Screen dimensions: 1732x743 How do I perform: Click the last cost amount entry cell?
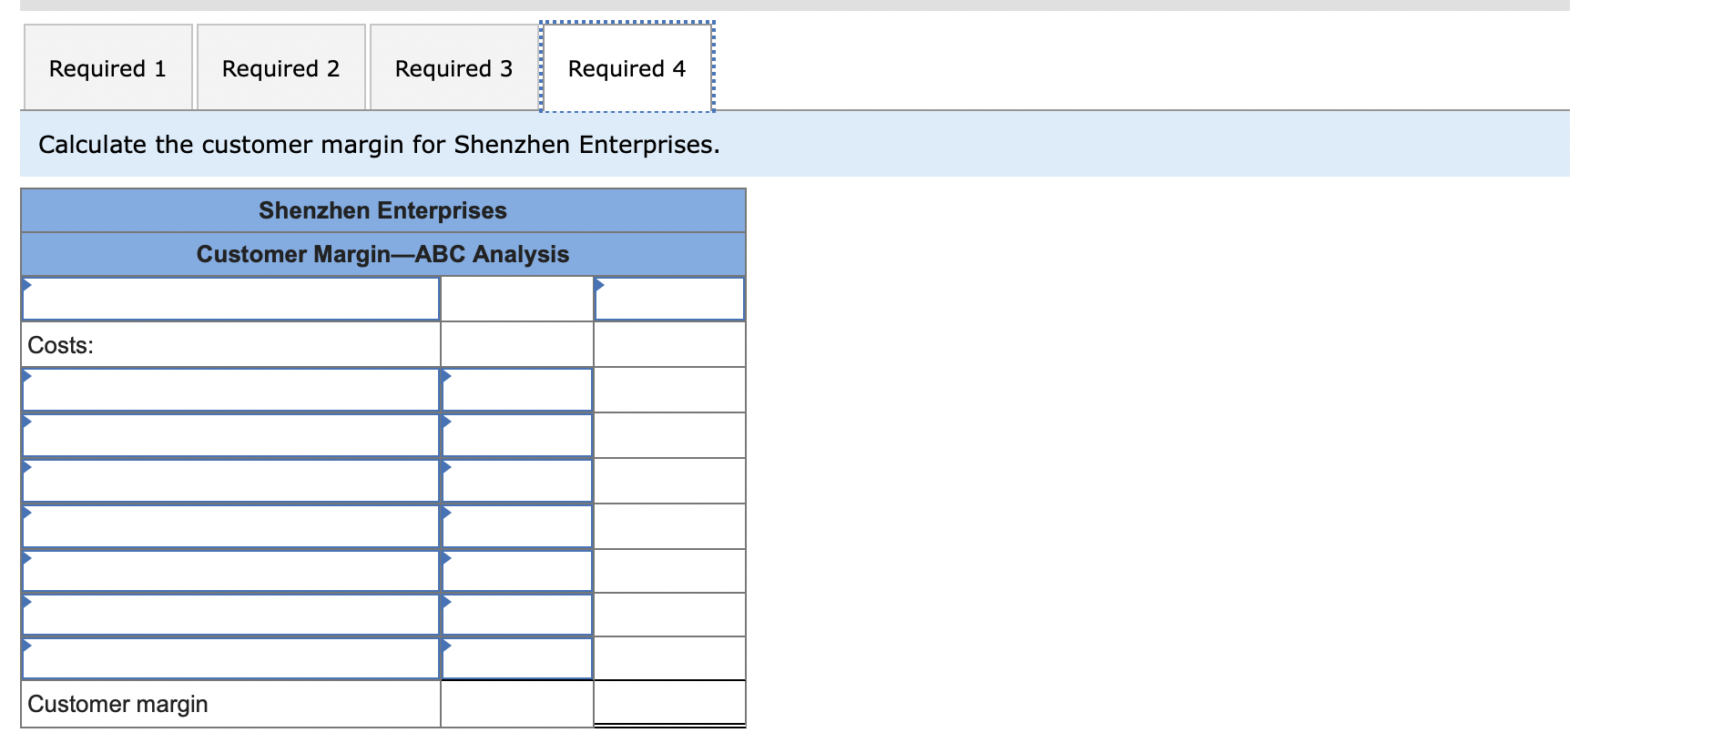(515, 657)
